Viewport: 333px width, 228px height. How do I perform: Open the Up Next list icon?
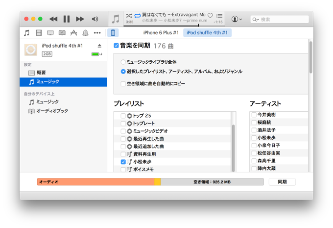[219, 16]
